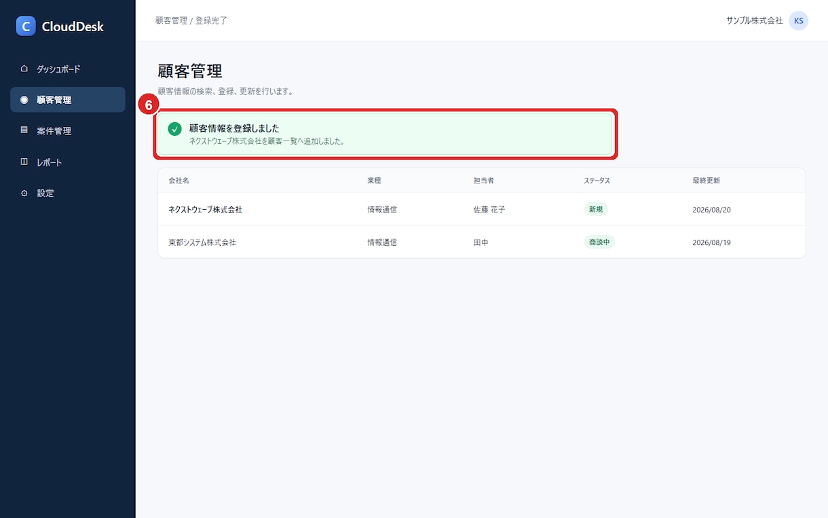Open レポート in the sidebar
828x518 pixels.
68,162
